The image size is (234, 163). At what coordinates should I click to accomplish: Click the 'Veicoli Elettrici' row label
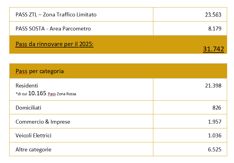tap(33, 136)
